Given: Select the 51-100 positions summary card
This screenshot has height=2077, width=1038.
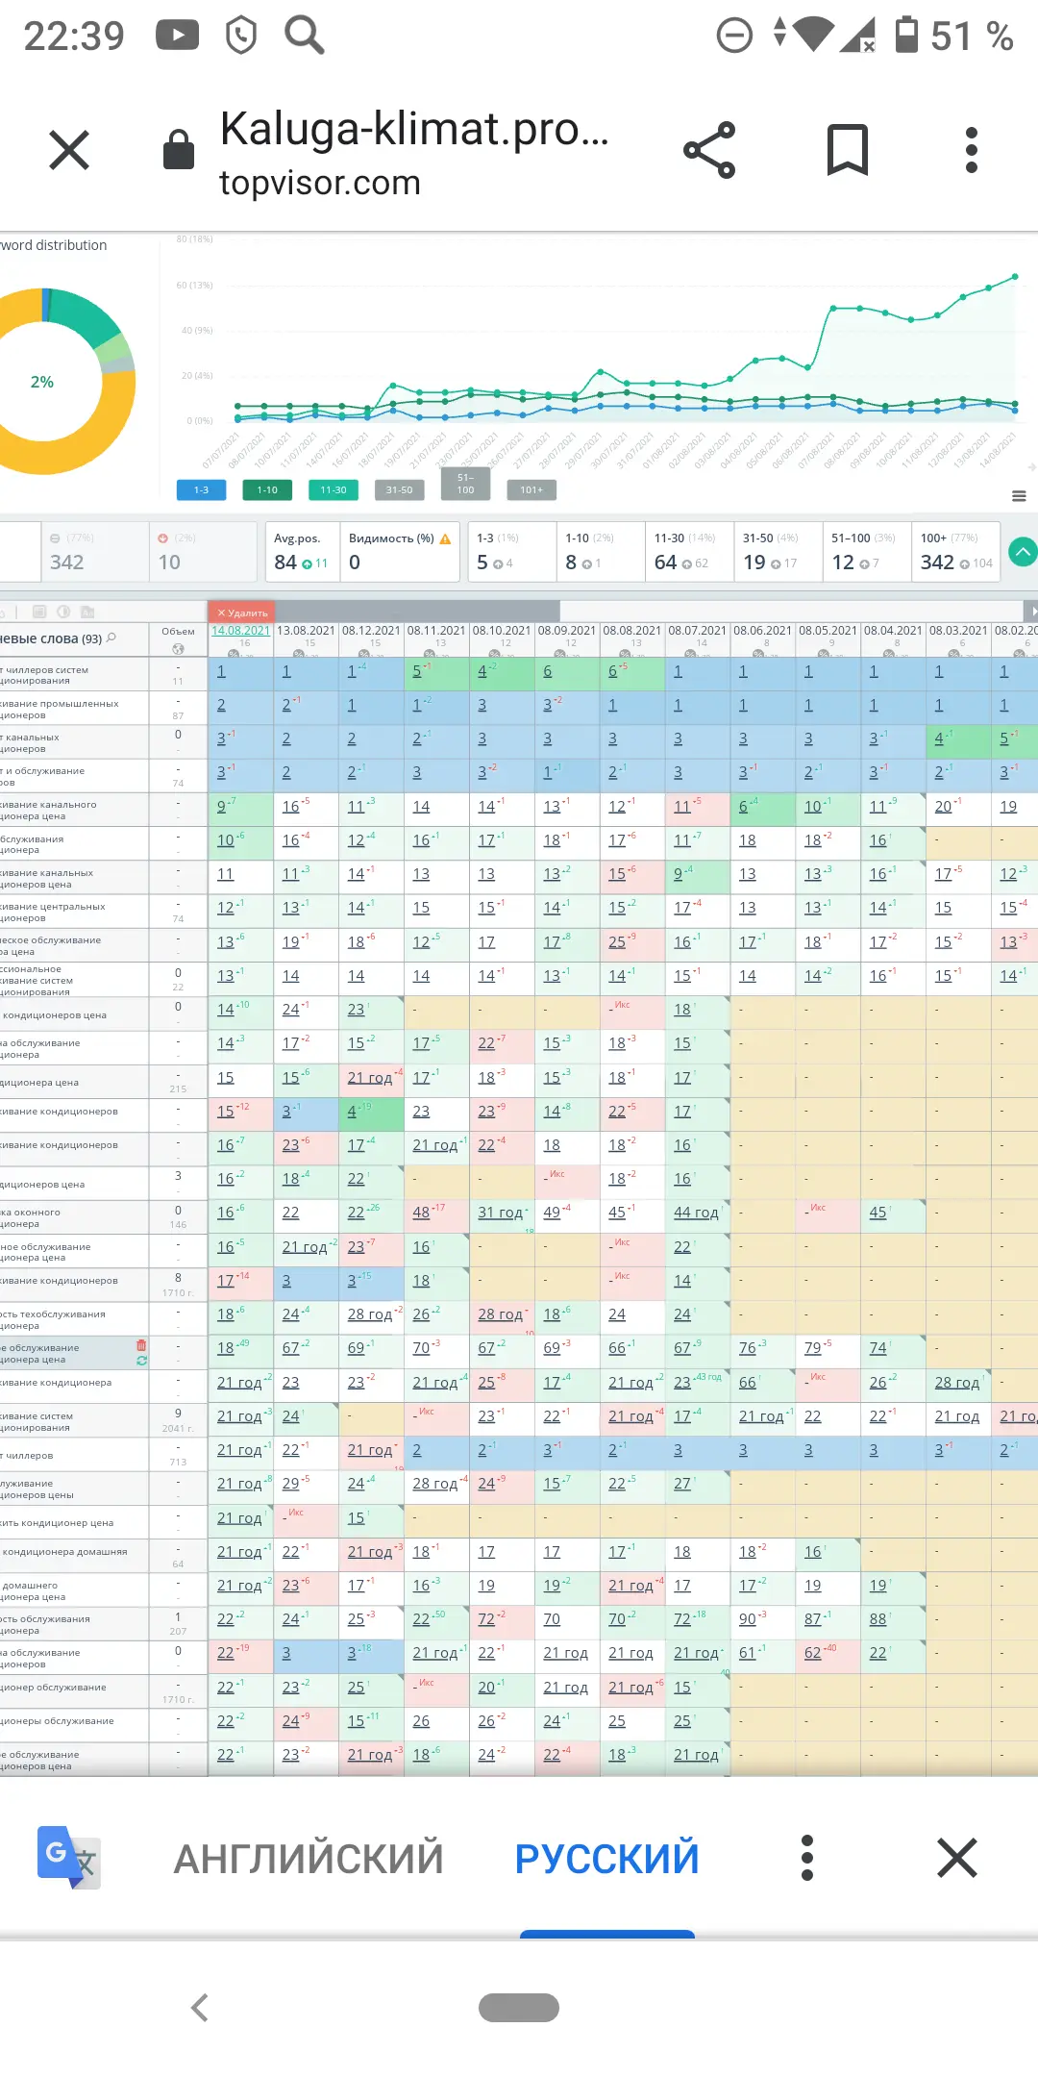Looking at the screenshot, I should (867, 552).
